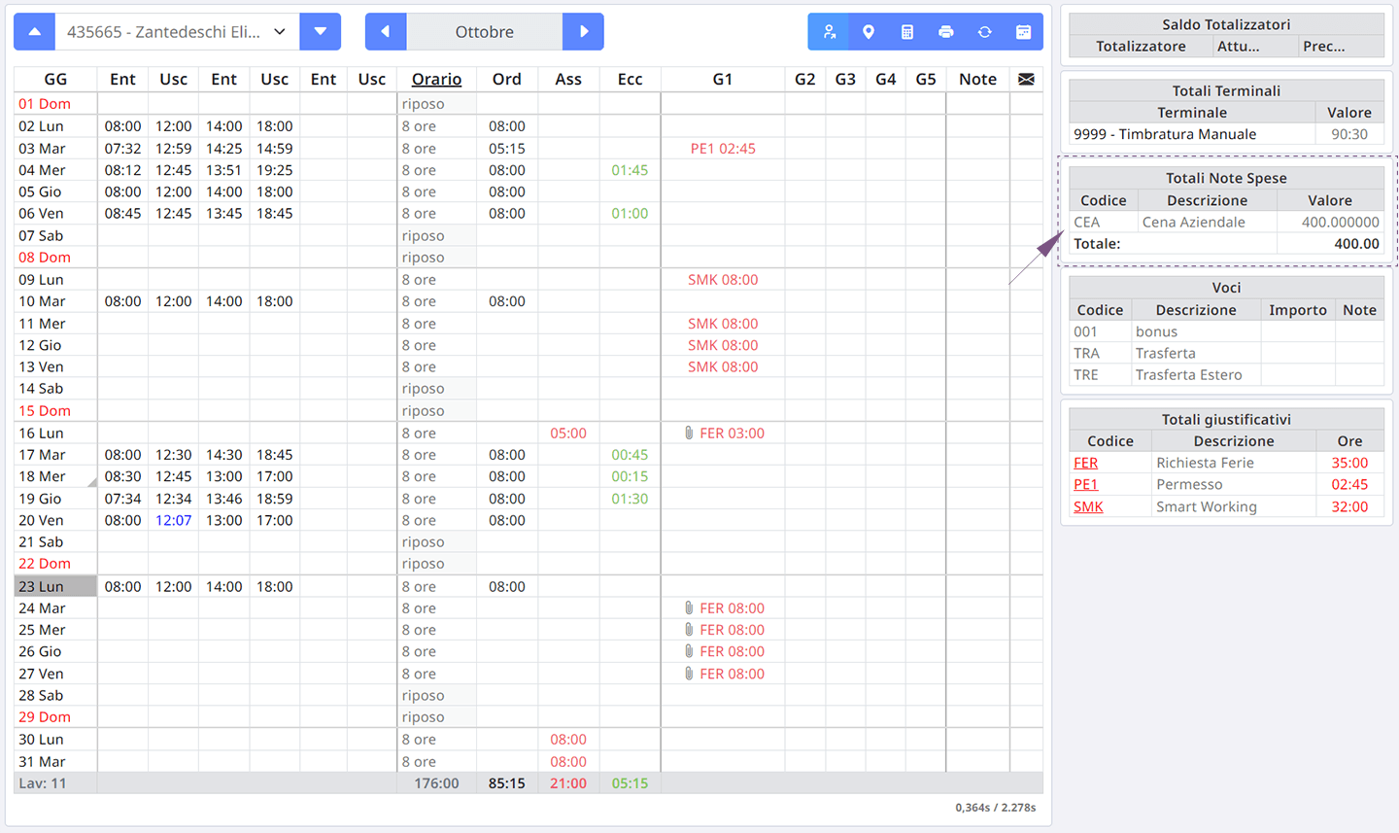Click the calculator icon in toolbar
Image resolution: width=1399 pixels, height=833 pixels.
pyautogui.click(x=907, y=32)
